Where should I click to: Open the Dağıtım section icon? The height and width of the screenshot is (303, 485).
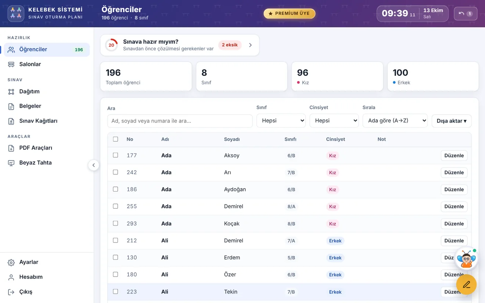coord(11,92)
